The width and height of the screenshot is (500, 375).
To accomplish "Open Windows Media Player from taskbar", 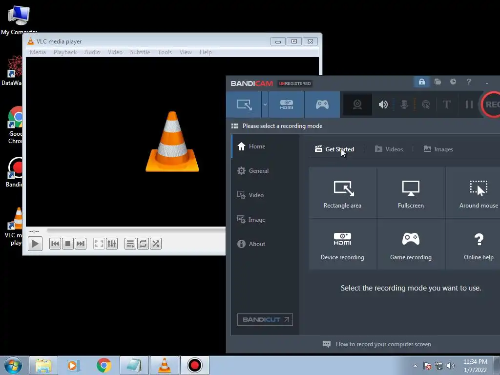I will (x=72, y=365).
